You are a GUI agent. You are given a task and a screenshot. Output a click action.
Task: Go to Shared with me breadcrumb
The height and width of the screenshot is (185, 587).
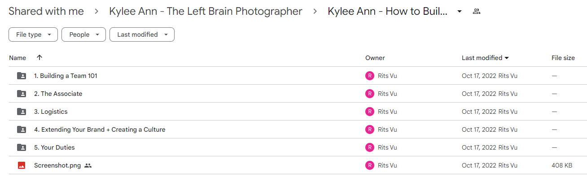pos(46,11)
